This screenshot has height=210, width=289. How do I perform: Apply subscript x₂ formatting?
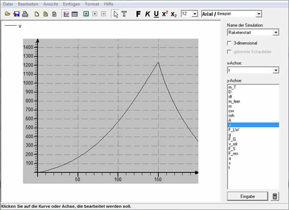click(x=174, y=14)
